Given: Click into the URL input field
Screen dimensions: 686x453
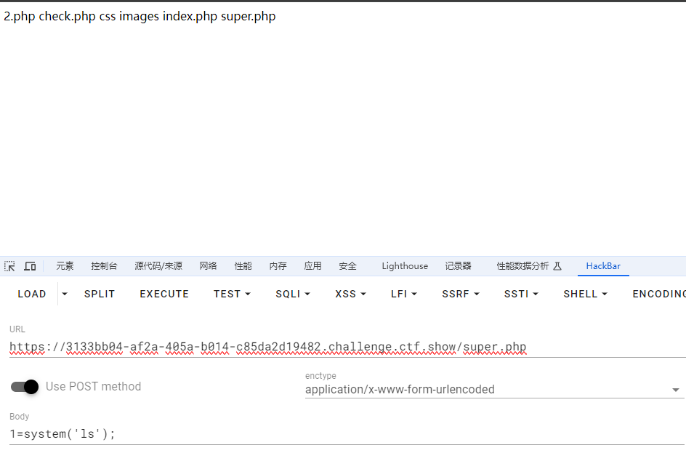Looking at the screenshot, I should [342, 348].
